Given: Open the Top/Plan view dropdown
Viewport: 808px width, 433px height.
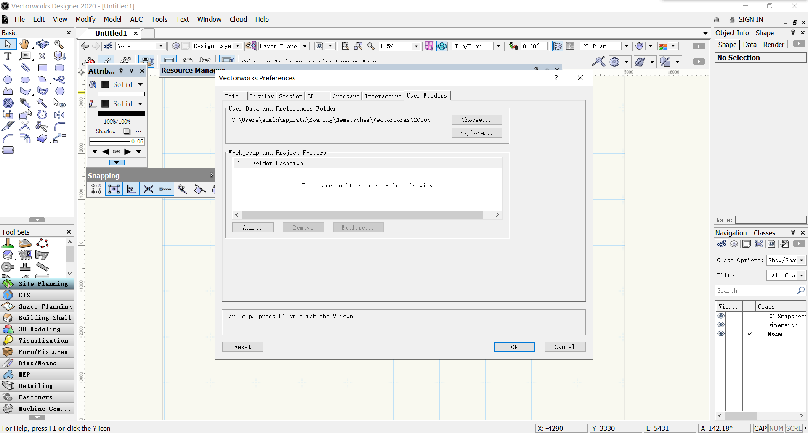Looking at the screenshot, I should click(x=478, y=46).
